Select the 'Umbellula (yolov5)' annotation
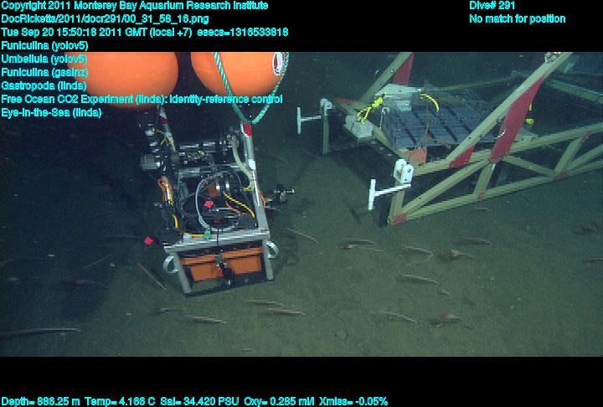The image size is (603, 407). (x=44, y=59)
